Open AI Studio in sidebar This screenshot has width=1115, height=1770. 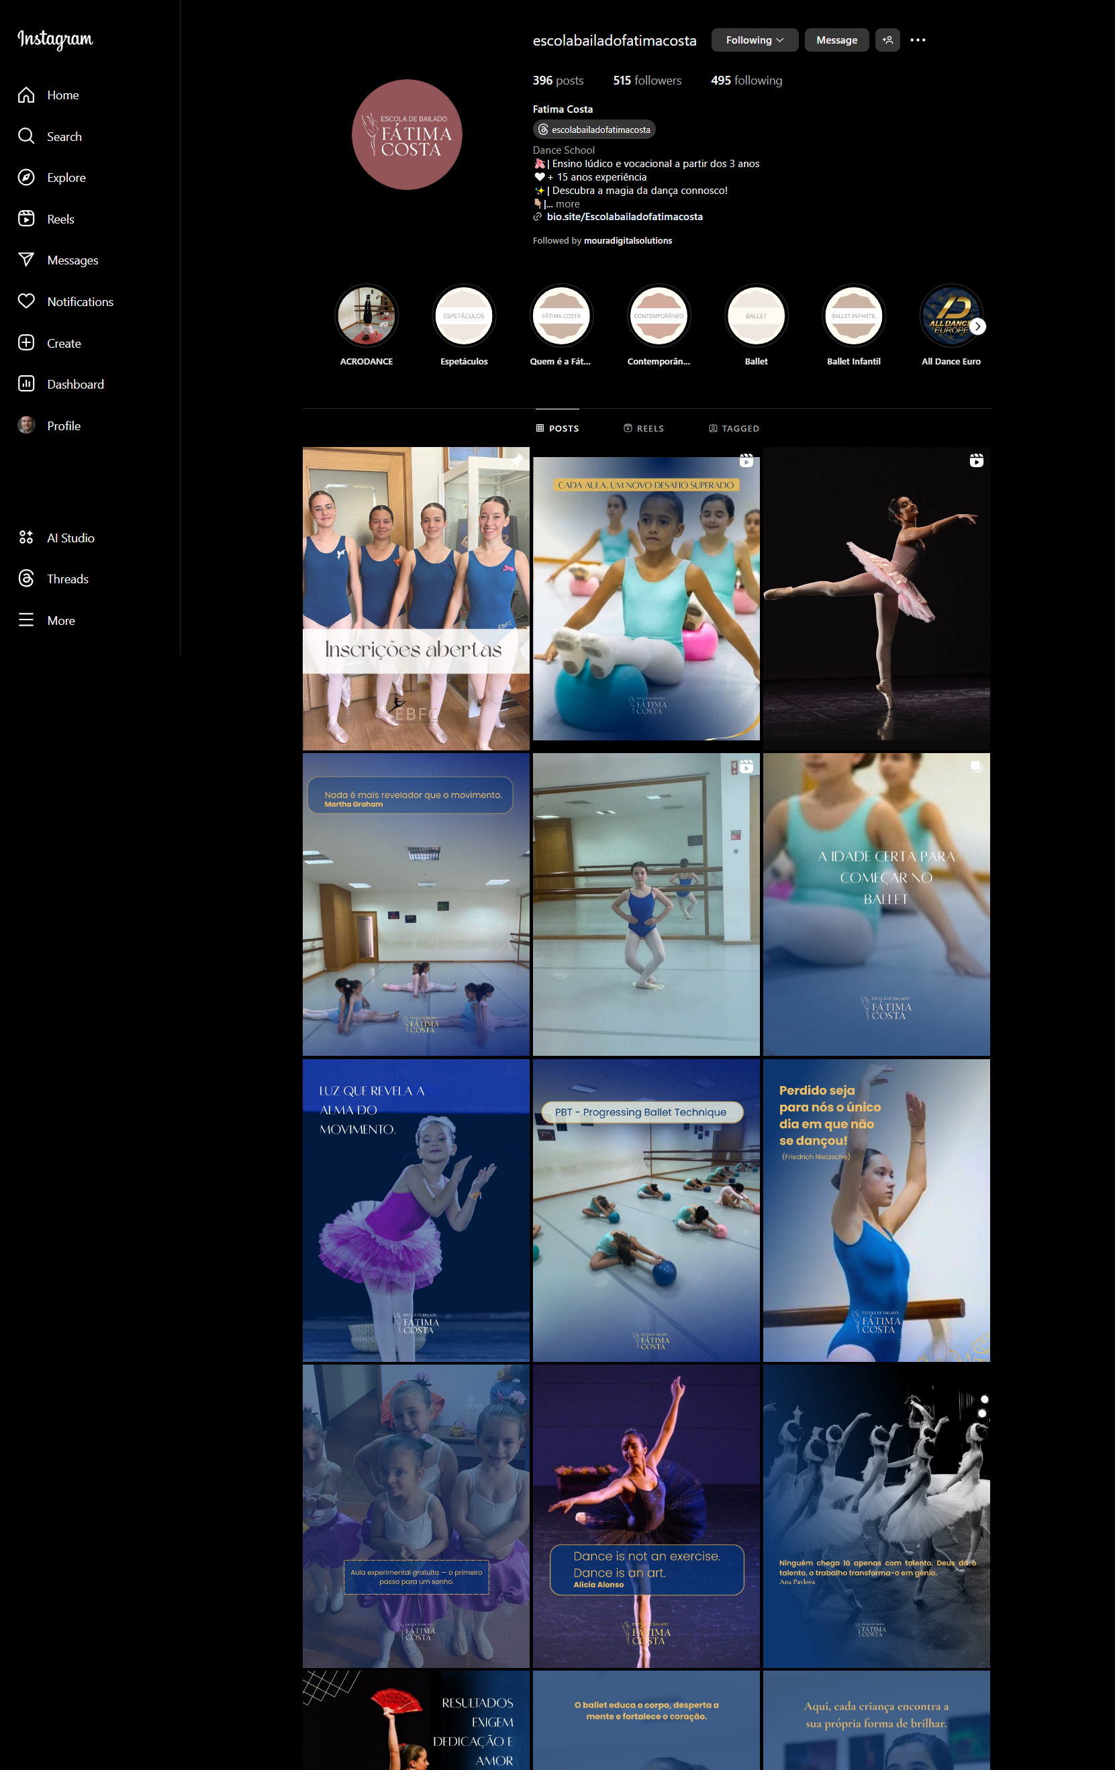tap(56, 538)
